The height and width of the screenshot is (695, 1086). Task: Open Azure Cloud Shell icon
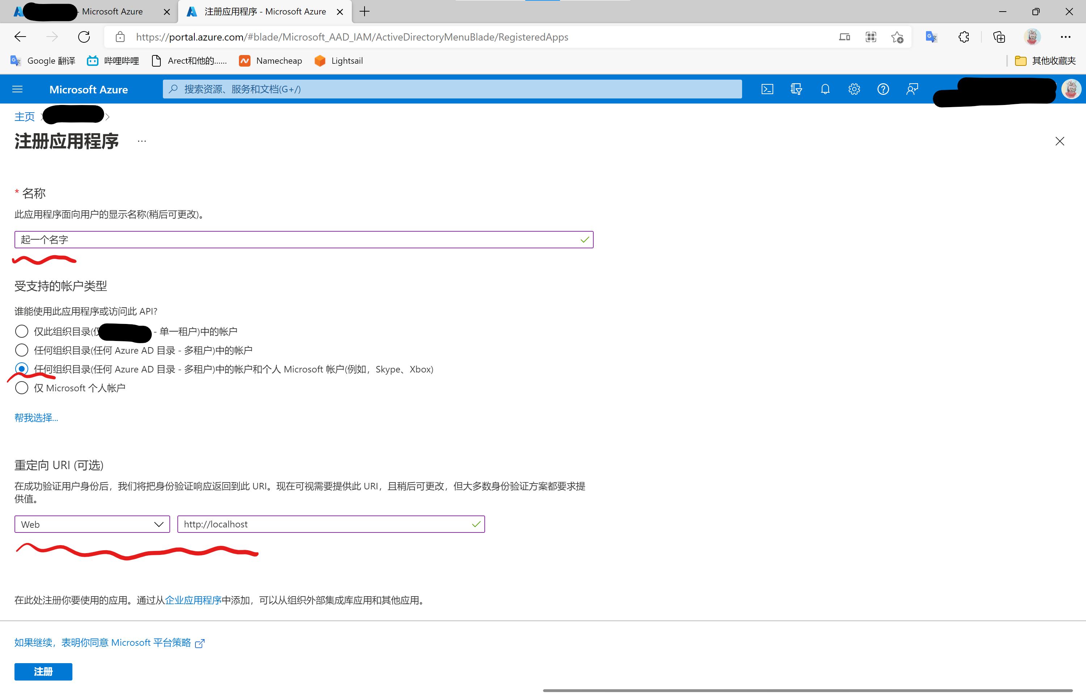coord(767,89)
